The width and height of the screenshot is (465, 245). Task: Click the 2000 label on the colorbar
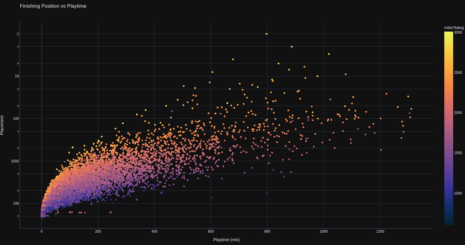(458, 113)
